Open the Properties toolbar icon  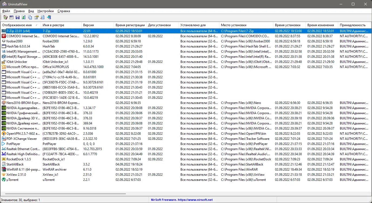point(36,18)
